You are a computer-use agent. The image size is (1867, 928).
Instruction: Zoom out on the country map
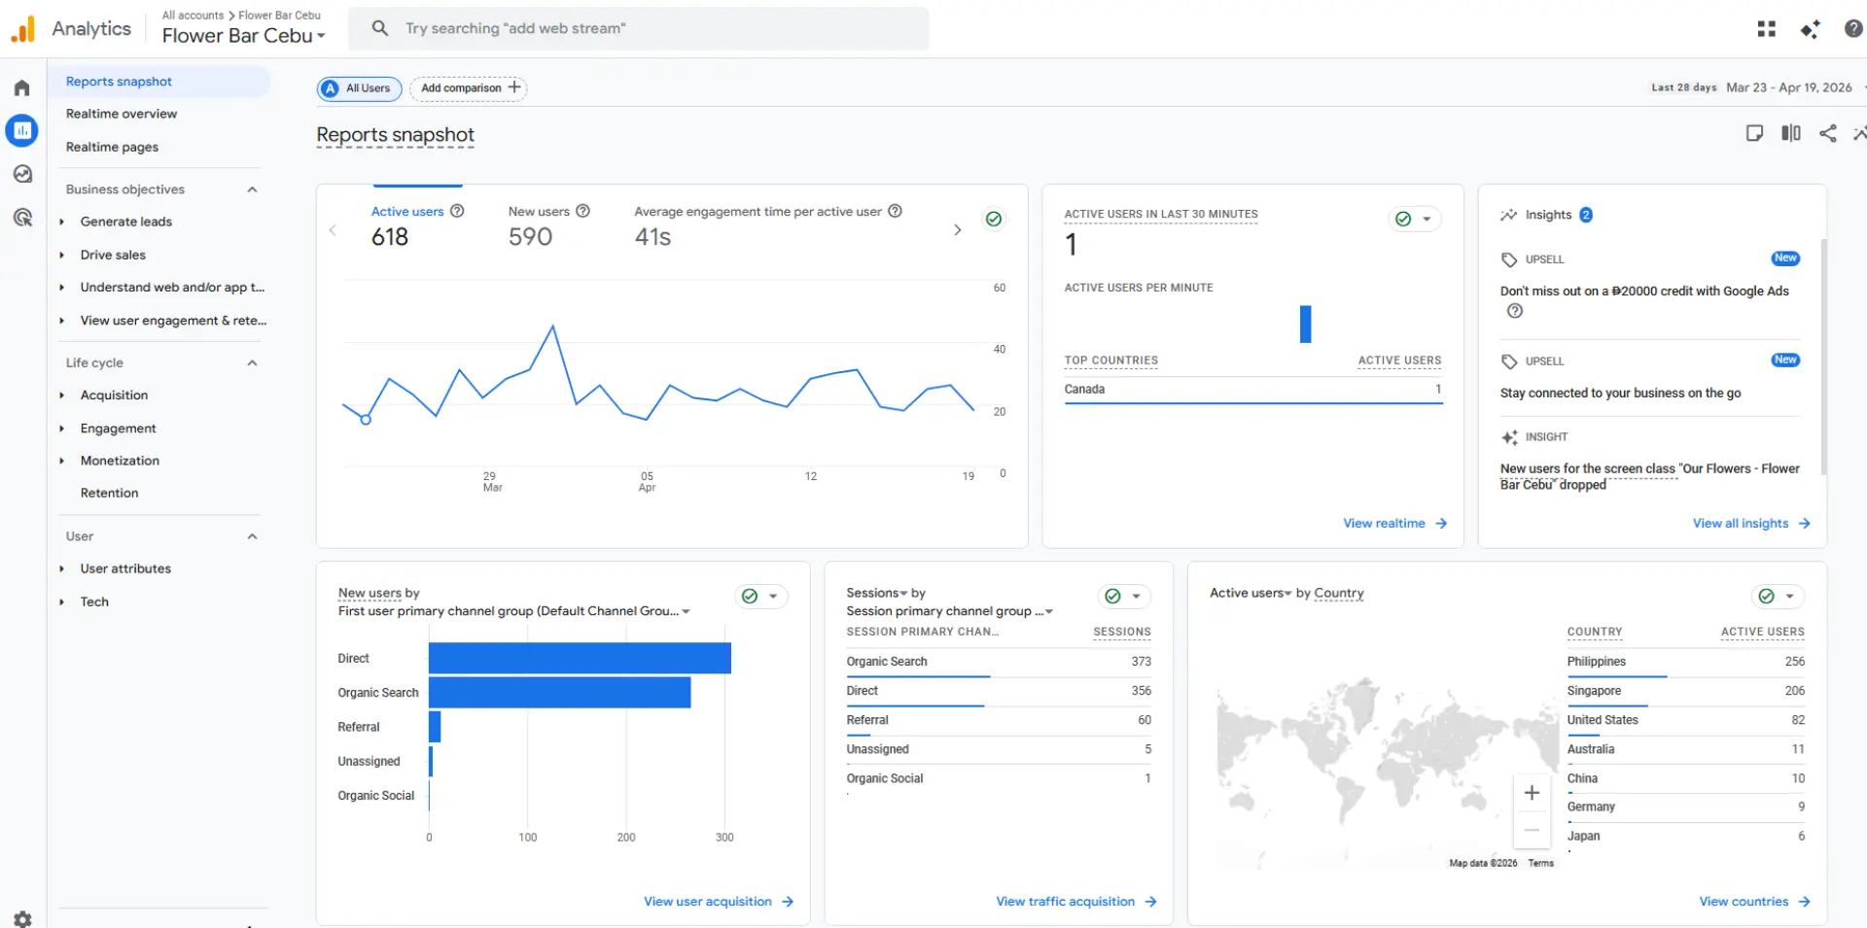coord(1532,830)
